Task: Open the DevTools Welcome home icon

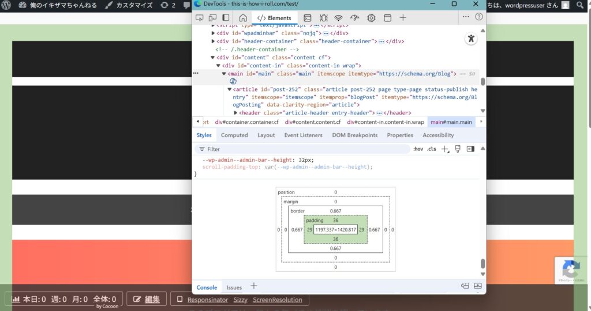Action: [x=243, y=18]
